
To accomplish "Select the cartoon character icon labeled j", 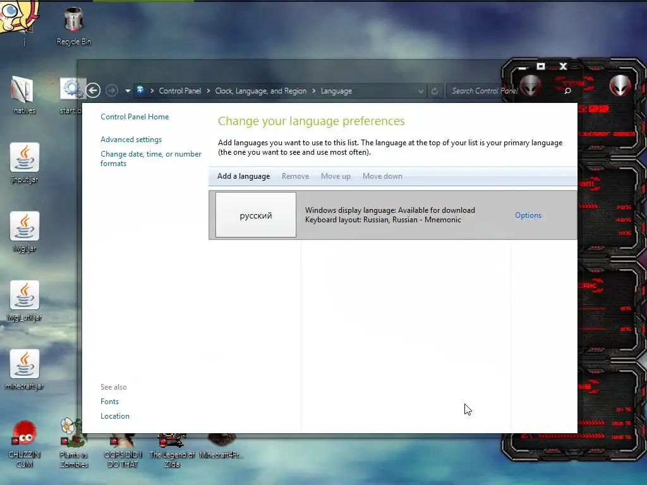I will pos(20,23).
